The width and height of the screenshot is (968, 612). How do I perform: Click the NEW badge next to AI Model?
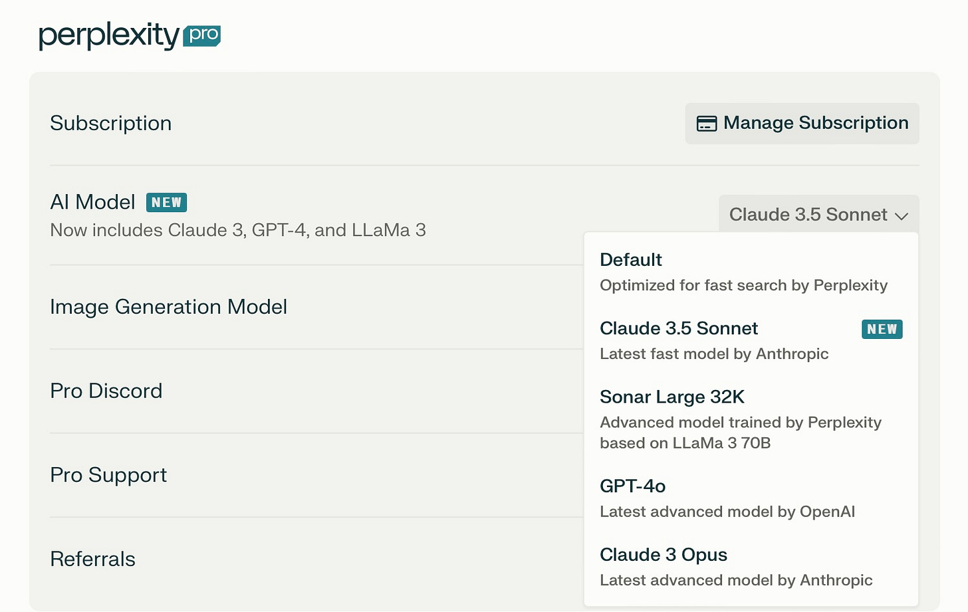[166, 202]
